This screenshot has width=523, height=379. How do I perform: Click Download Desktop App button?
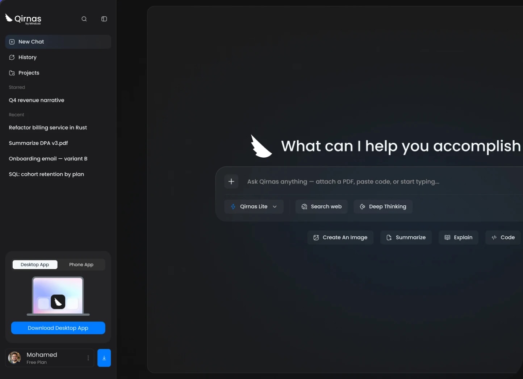(58, 328)
